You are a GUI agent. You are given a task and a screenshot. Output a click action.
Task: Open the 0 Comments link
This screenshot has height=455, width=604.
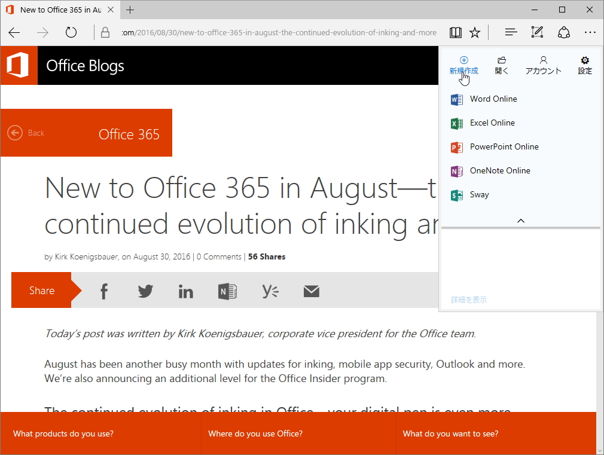click(x=219, y=256)
